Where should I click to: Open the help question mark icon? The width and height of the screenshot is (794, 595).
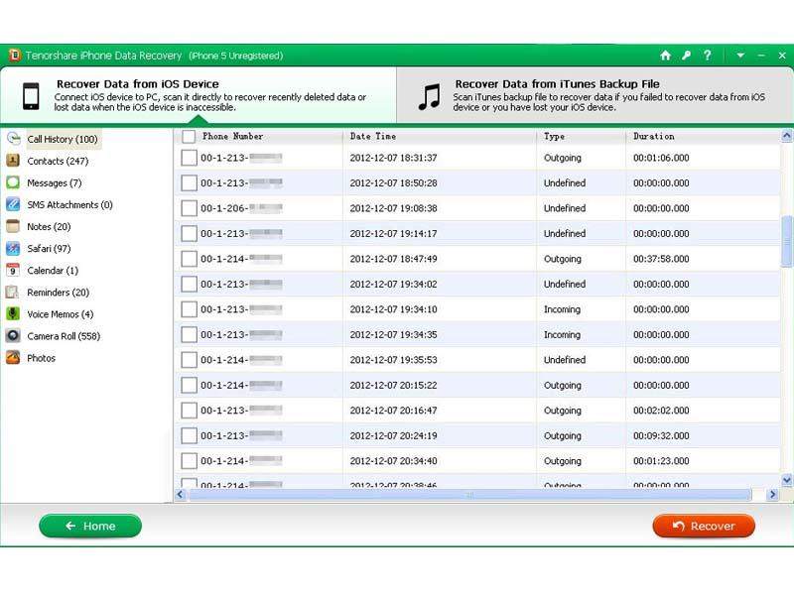click(x=708, y=56)
